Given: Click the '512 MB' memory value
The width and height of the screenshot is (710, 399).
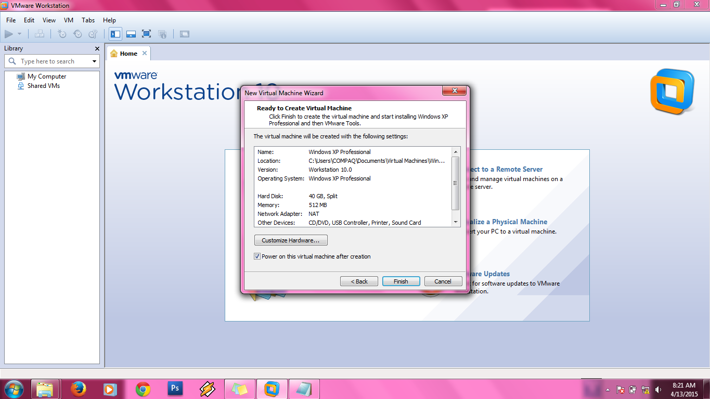Looking at the screenshot, I should [318, 205].
